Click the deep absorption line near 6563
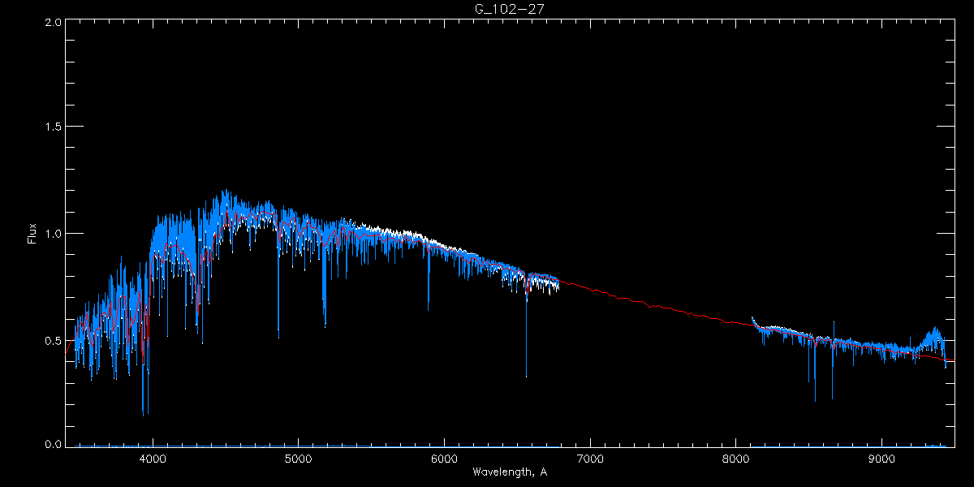Viewport: 974px width, 487px height. [x=526, y=341]
